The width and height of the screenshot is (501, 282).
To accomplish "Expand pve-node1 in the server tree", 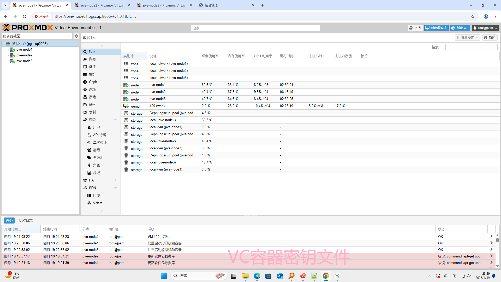I will [x=8, y=49].
